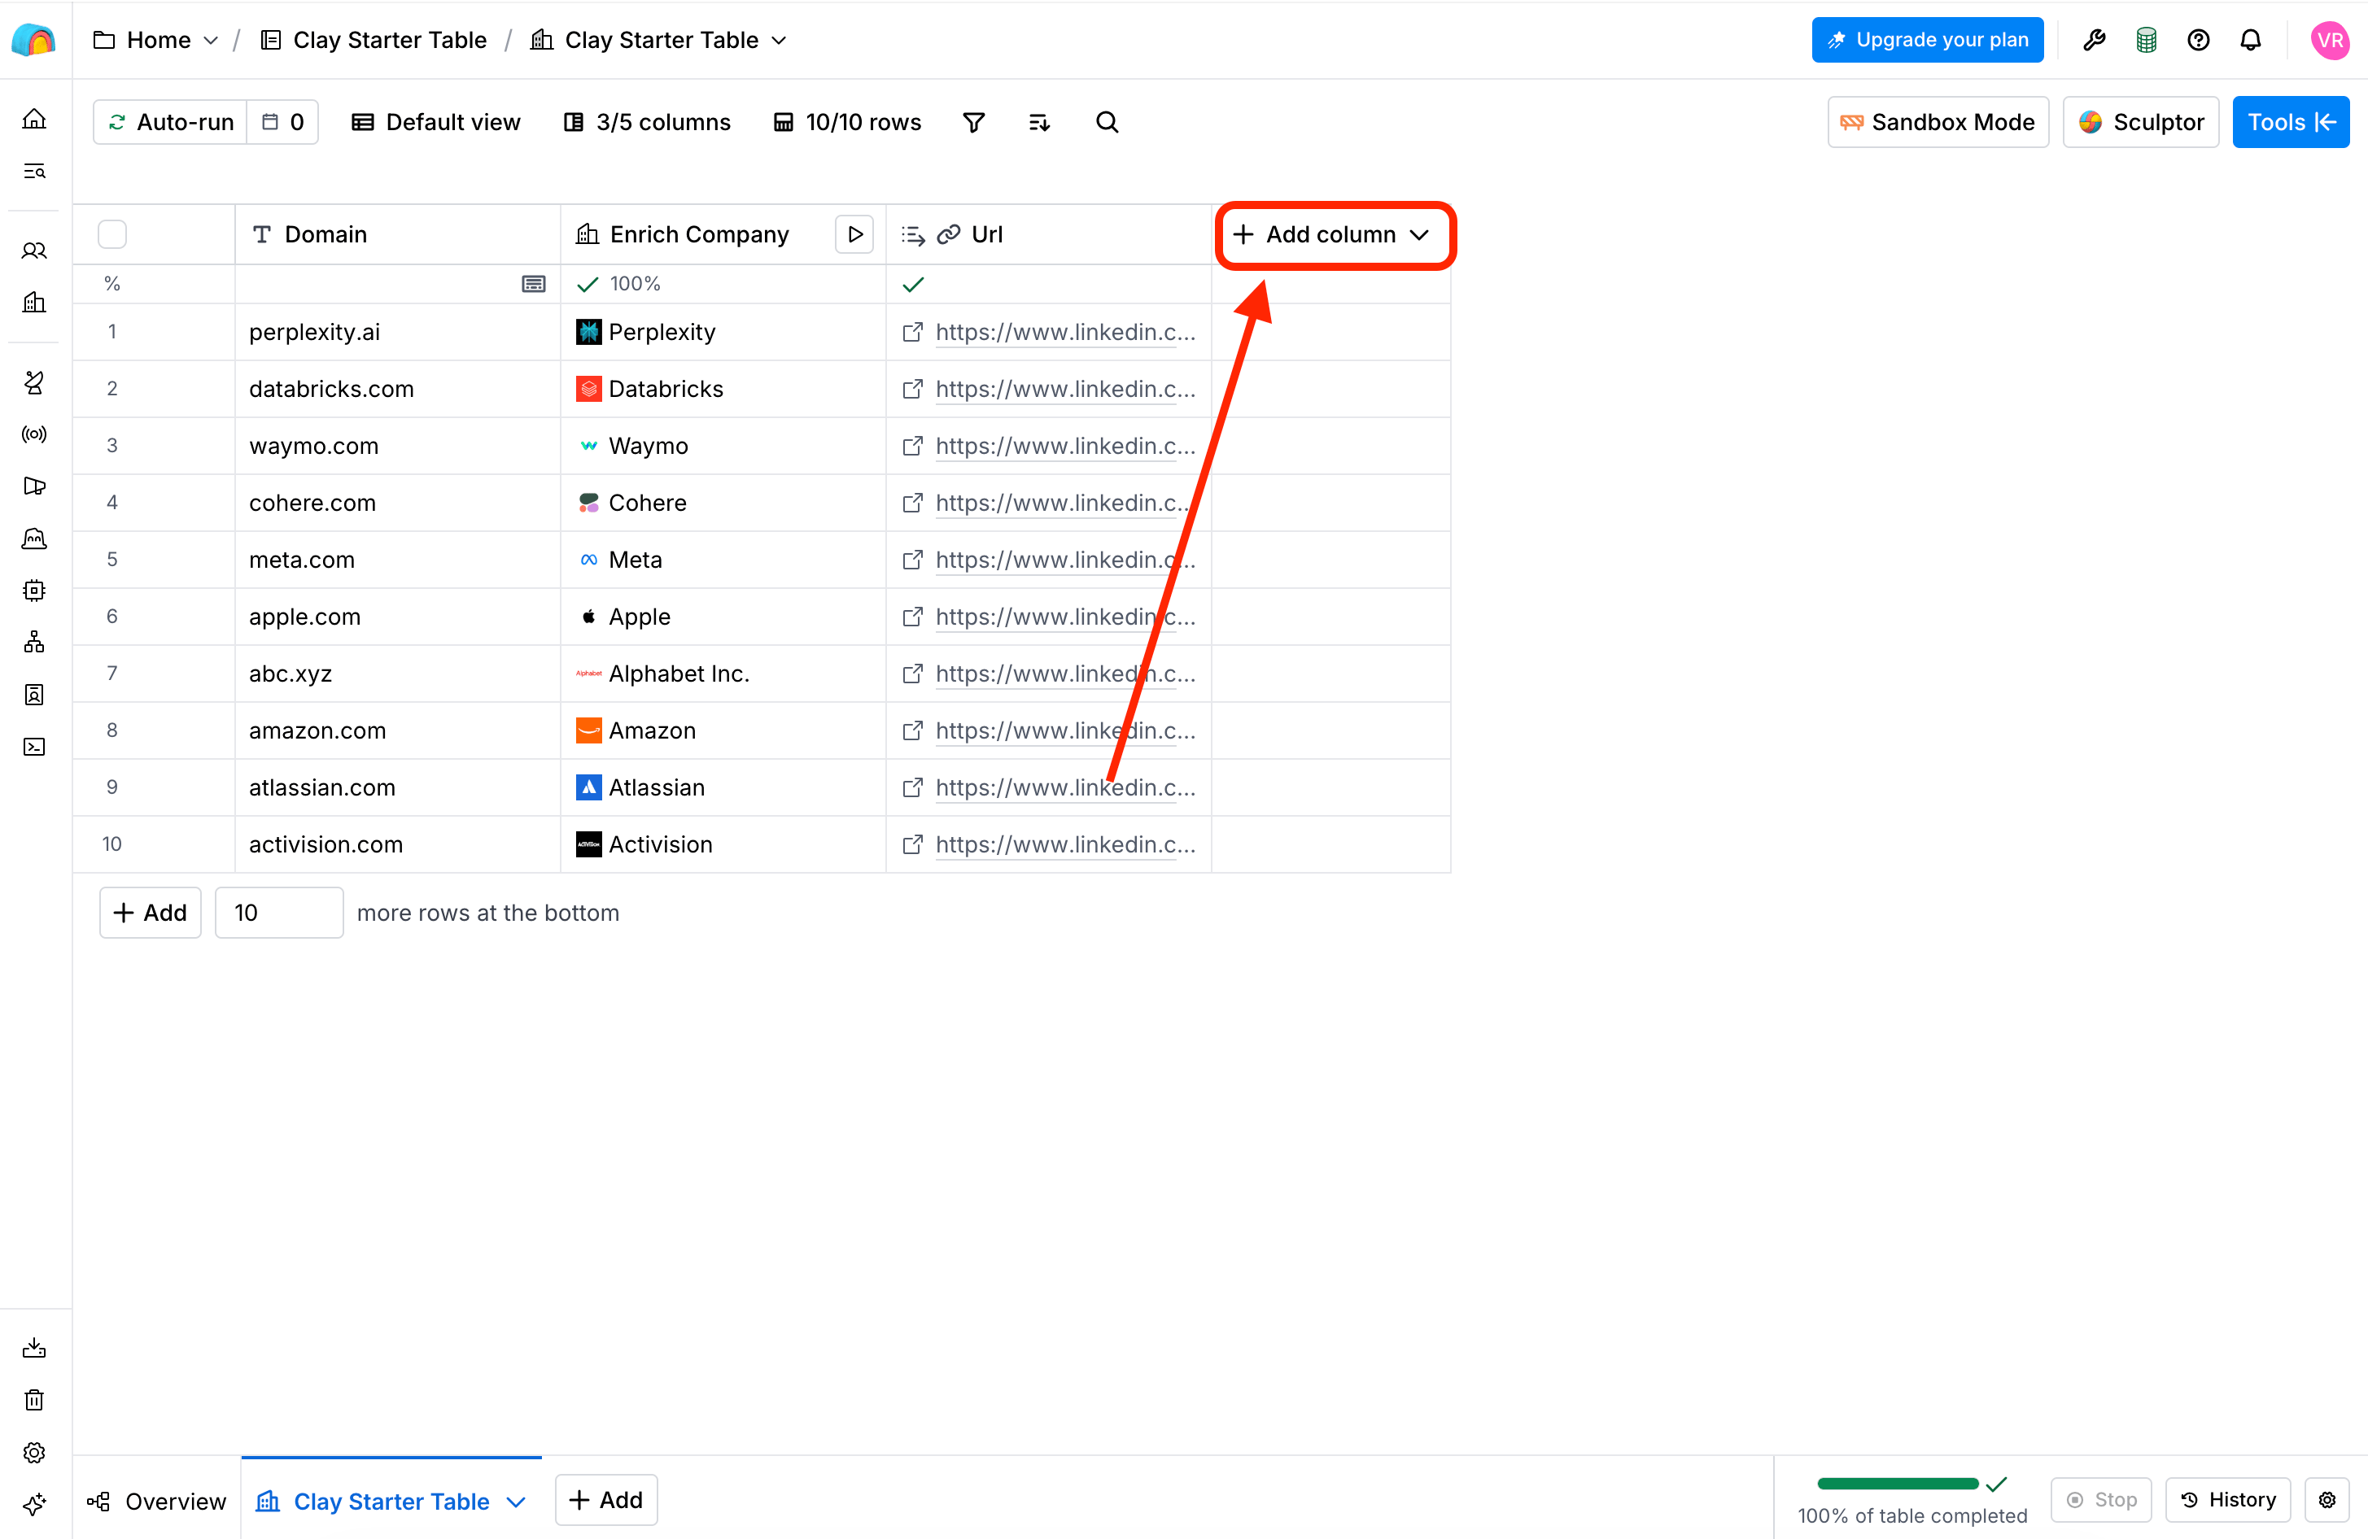Screen dimensions: 2368x1539
Task: Open the hierarchy diagram icon in the sidebar
Action: click(34, 643)
